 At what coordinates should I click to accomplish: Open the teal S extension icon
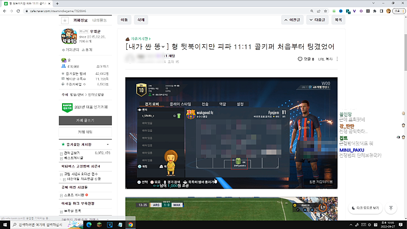click(348, 11)
